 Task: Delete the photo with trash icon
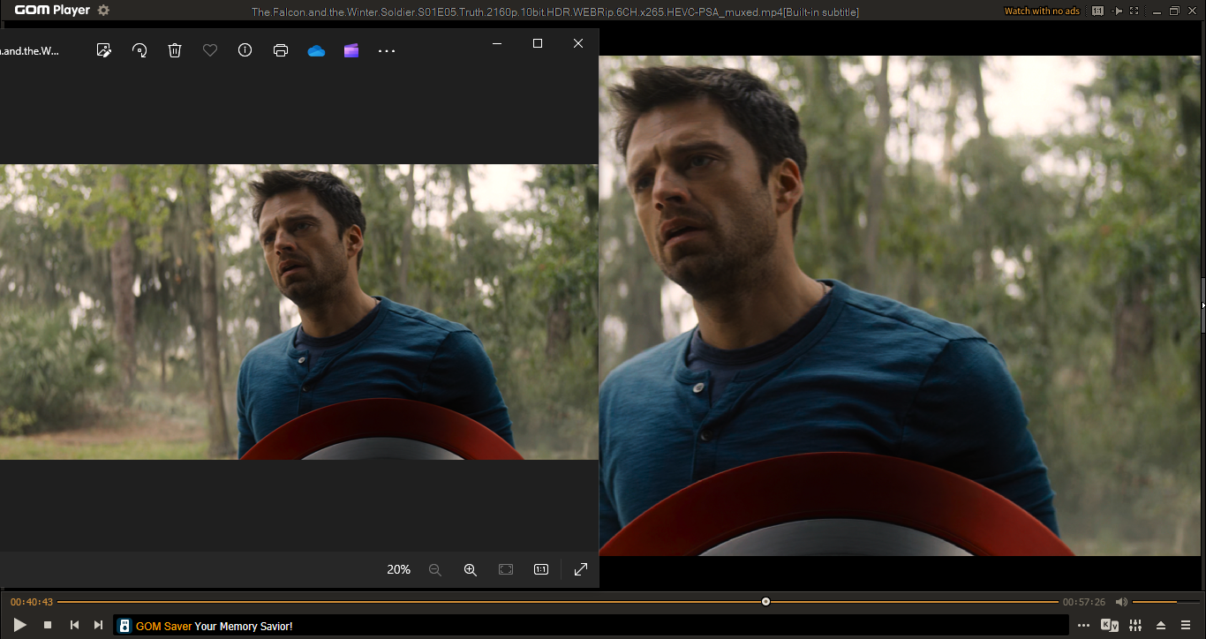175,50
